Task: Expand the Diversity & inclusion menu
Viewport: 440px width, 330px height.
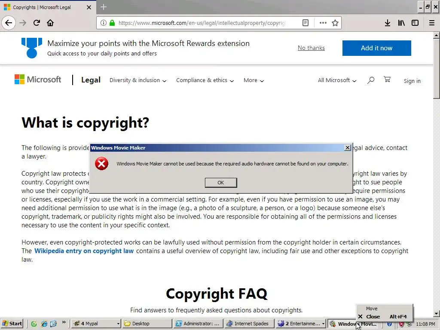Action: click(x=138, y=80)
